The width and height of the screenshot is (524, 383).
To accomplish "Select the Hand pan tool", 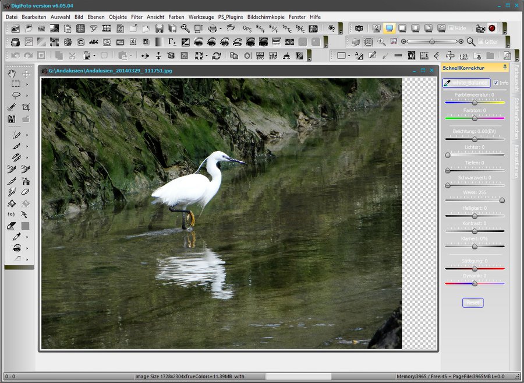I will (x=12, y=73).
